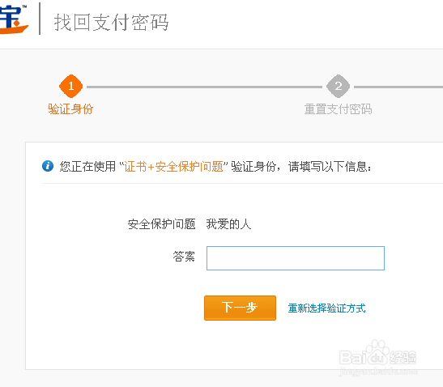Click the 答案 field label
Screen dimensions: 443x387
coord(184,257)
